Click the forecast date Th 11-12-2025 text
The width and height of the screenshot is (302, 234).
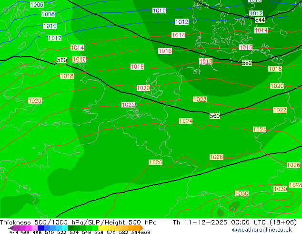(200, 223)
